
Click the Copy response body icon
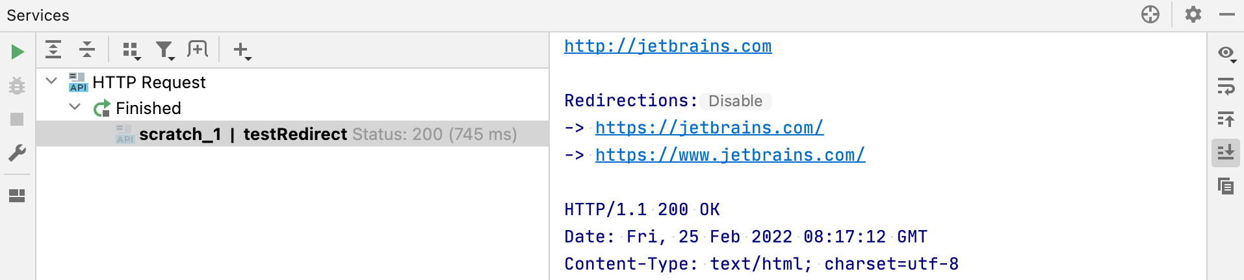click(1226, 187)
